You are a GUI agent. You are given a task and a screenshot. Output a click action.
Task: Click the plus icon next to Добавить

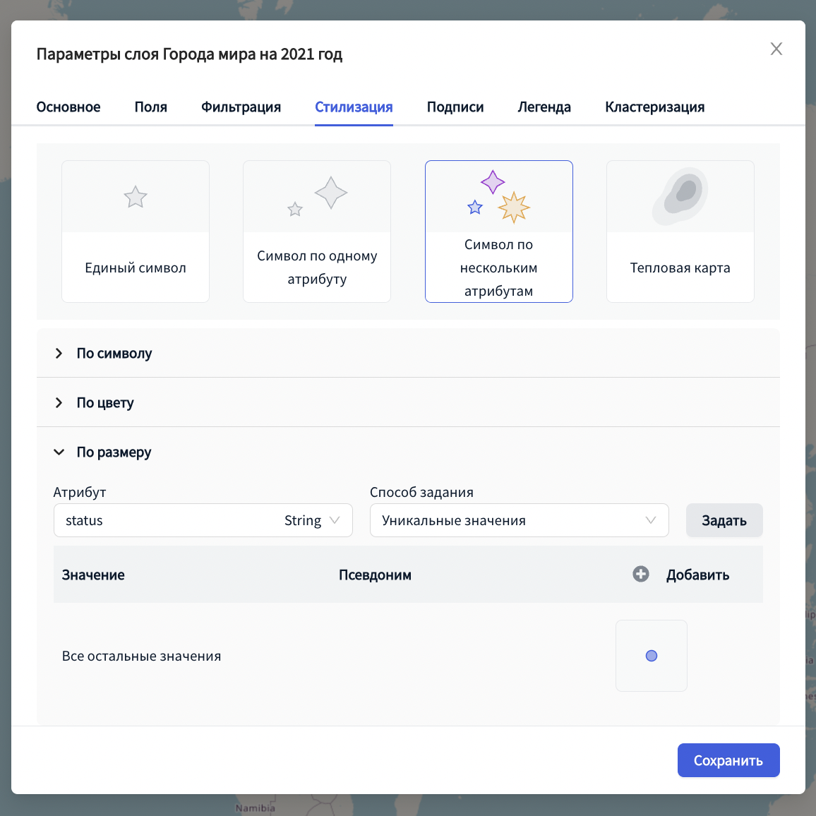(641, 574)
